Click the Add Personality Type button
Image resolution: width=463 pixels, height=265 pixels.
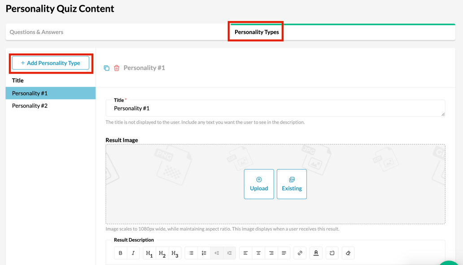51,63
